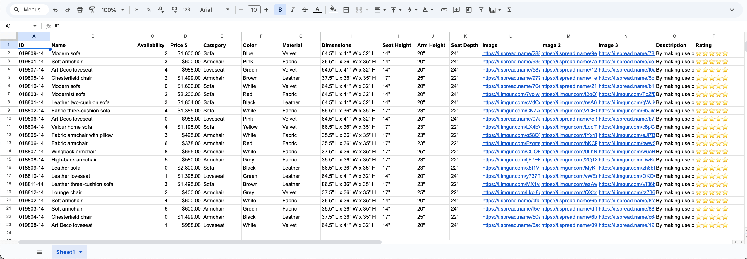Search the Menus box
747x259 pixels.
pos(29,10)
